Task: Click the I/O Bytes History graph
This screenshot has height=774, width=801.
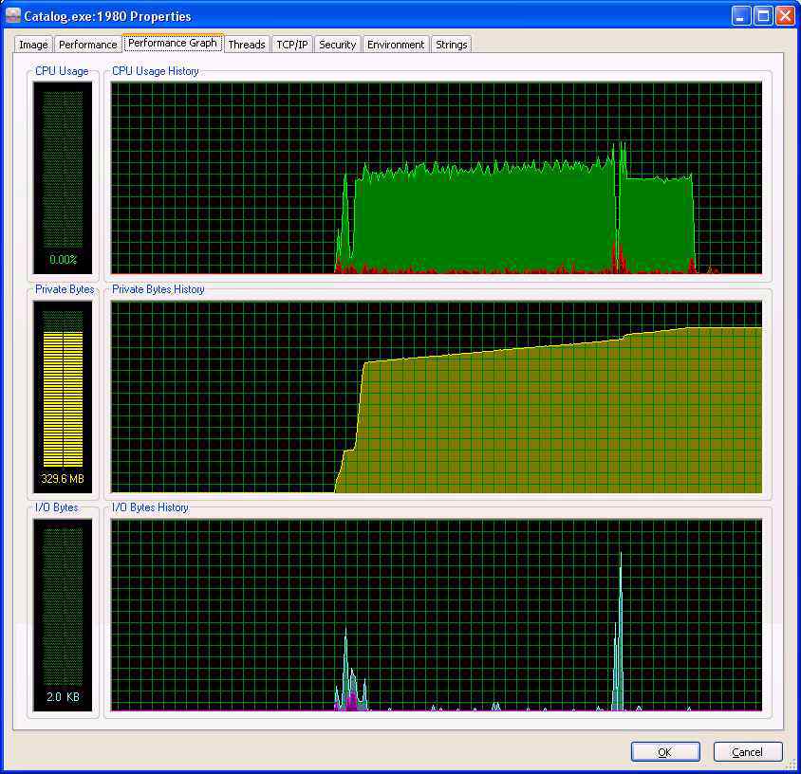Action: pyautogui.click(x=437, y=615)
